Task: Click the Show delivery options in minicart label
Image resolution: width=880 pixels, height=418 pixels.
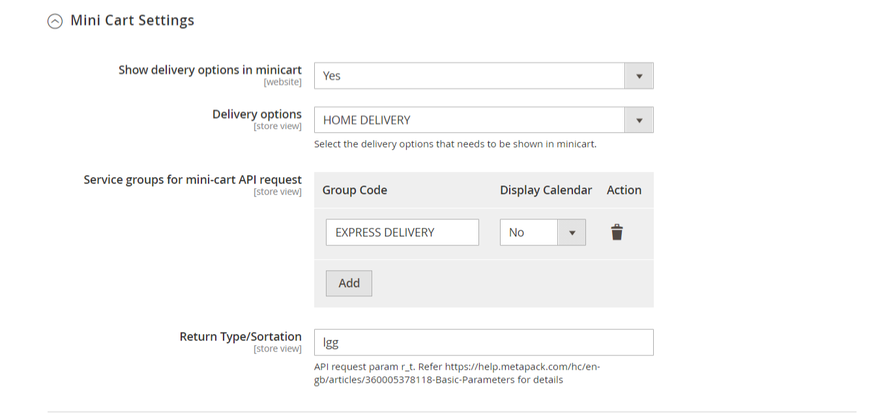Action: point(210,70)
